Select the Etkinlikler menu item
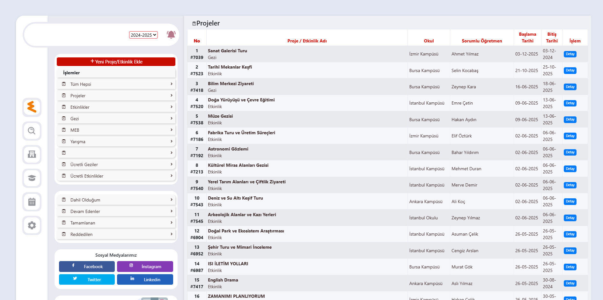Image resolution: width=603 pixels, height=300 pixels. (x=116, y=107)
